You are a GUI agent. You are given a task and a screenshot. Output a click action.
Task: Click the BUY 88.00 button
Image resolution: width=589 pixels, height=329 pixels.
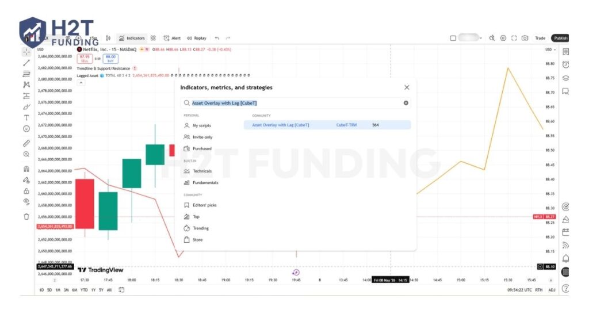coord(110,59)
